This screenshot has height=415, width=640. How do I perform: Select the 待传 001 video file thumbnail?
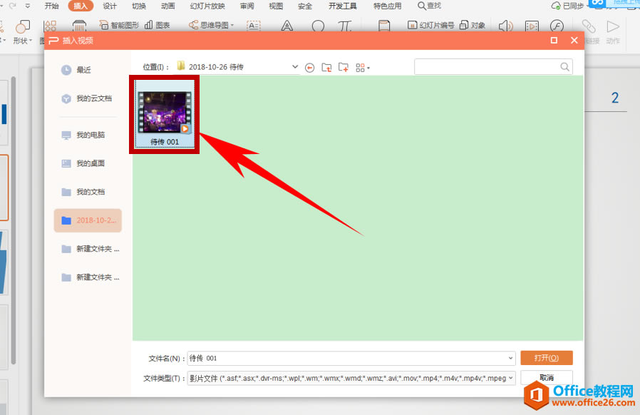pyautogui.click(x=165, y=114)
